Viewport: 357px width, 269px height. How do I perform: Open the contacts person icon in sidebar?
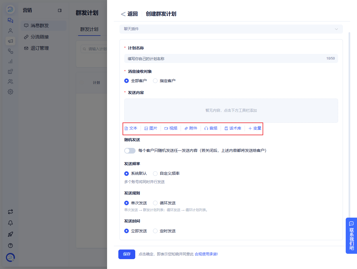click(10, 30)
